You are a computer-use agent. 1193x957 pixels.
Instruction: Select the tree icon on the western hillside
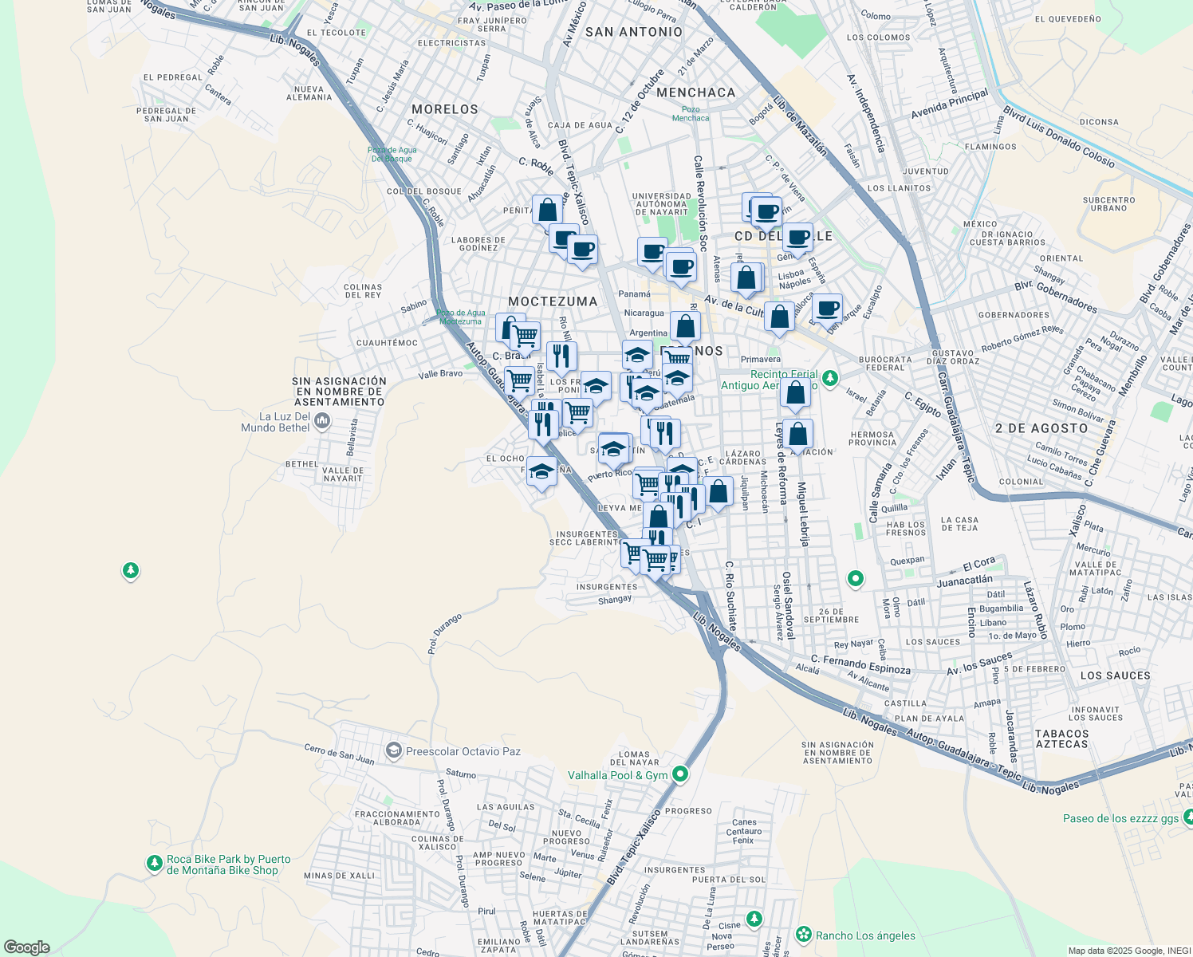click(x=130, y=570)
